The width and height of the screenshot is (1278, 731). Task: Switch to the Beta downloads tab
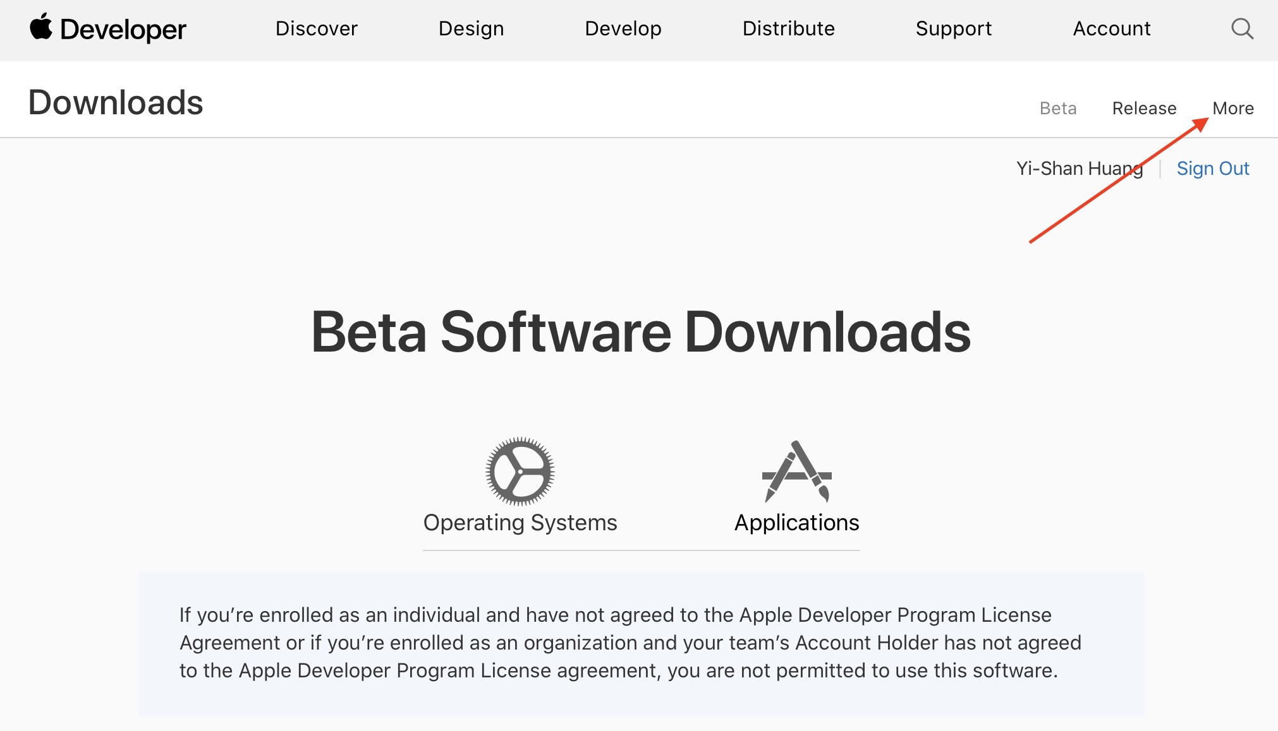coord(1057,108)
